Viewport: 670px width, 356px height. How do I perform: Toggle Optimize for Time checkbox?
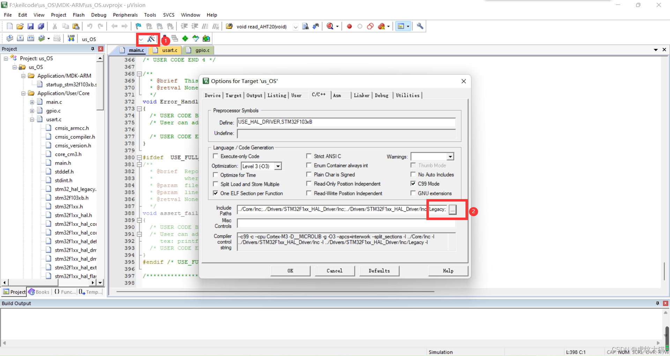(x=216, y=175)
